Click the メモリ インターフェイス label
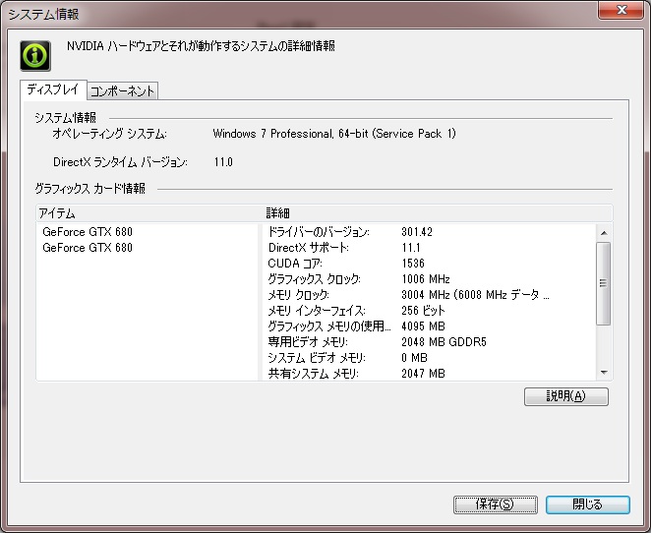 [317, 311]
